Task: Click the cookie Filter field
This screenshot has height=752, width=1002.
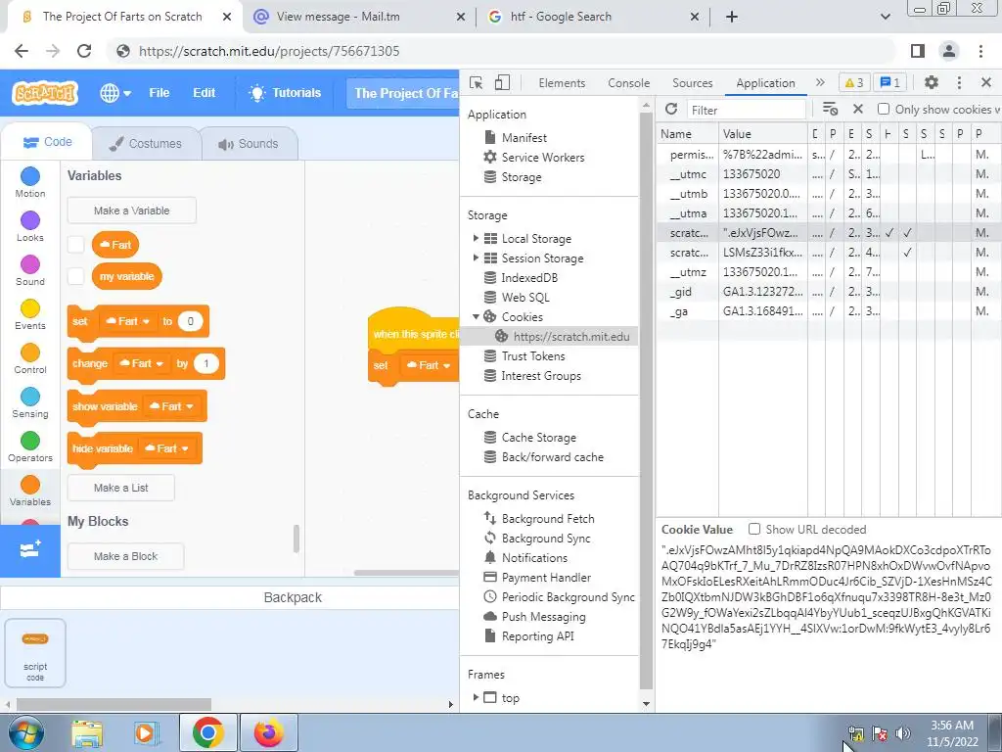Action: 746,110
